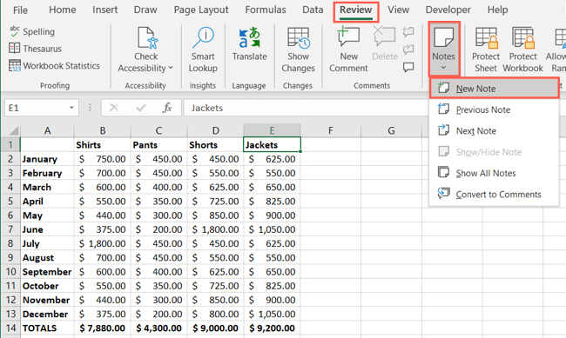
Task: Click the Shirts header cell
Action: [103, 145]
